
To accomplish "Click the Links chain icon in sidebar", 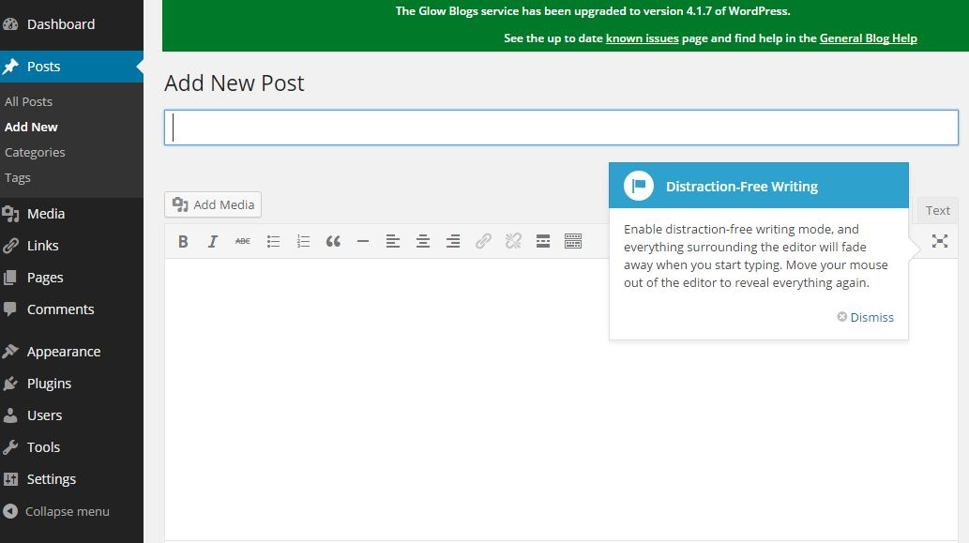I will 10,246.
